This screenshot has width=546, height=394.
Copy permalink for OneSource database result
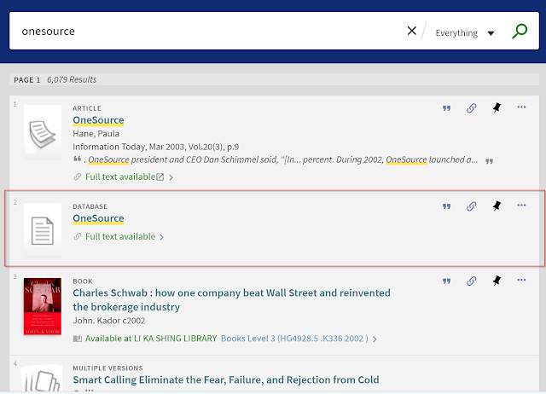pos(471,206)
